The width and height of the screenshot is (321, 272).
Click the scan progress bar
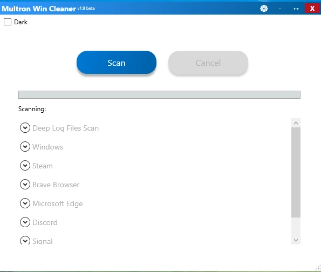[159, 94]
